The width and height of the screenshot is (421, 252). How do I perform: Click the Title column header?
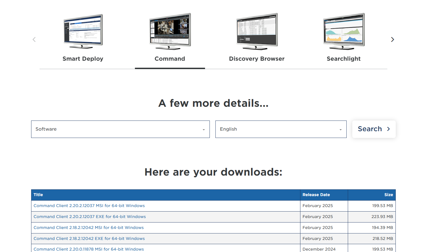(x=38, y=195)
